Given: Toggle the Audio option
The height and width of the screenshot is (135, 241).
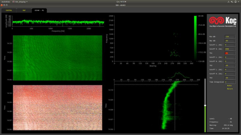Looking at the screenshot, I should 229,86.
